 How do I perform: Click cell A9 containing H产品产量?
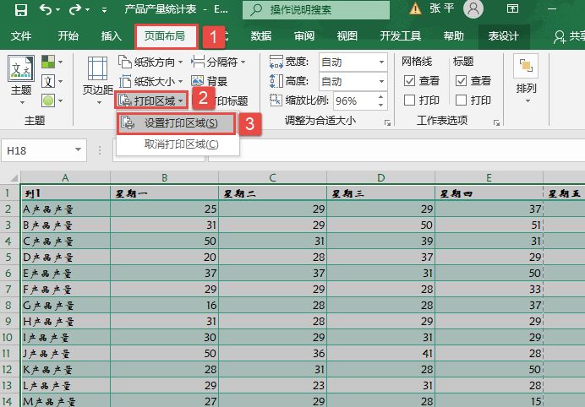tap(66, 321)
